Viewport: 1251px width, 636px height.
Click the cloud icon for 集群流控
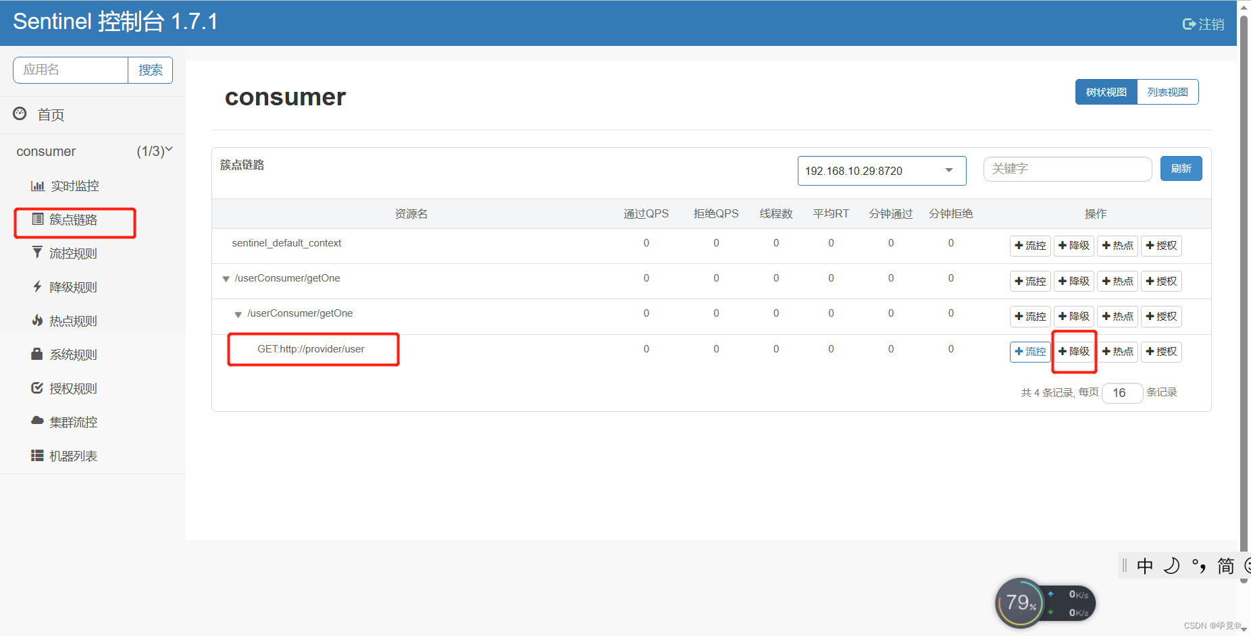(37, 421)
